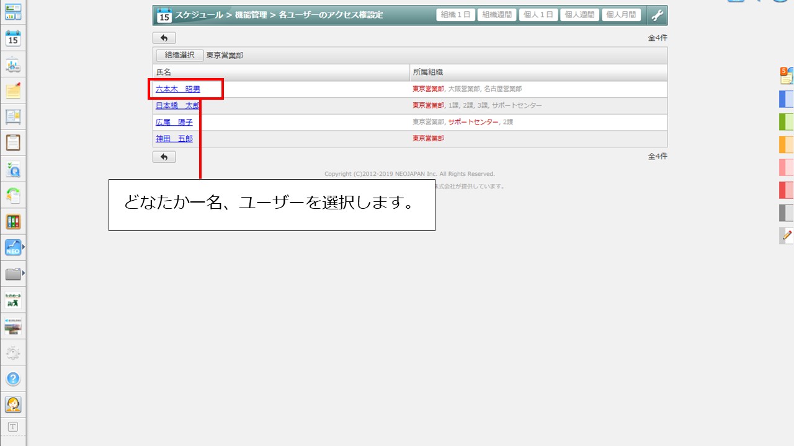Open the checklist search icon in the sidebar

click(x=13, y=169)
